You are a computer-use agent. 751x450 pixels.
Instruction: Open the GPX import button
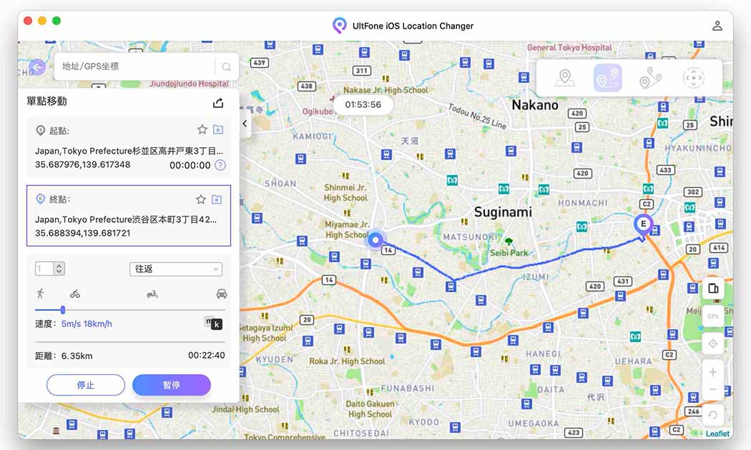(x=713, y=316)
